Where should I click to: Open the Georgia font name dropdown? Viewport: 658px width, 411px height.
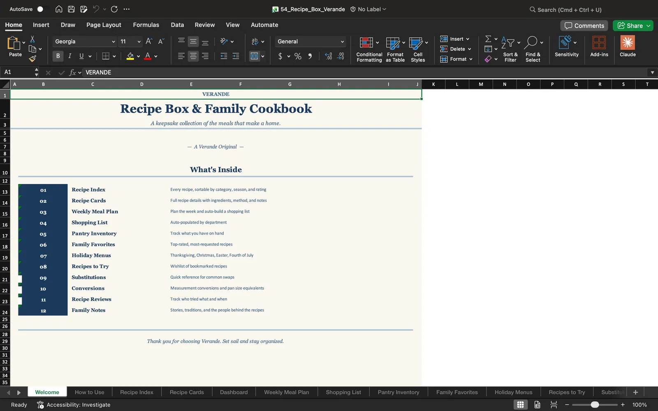click(x=114, y=42)
